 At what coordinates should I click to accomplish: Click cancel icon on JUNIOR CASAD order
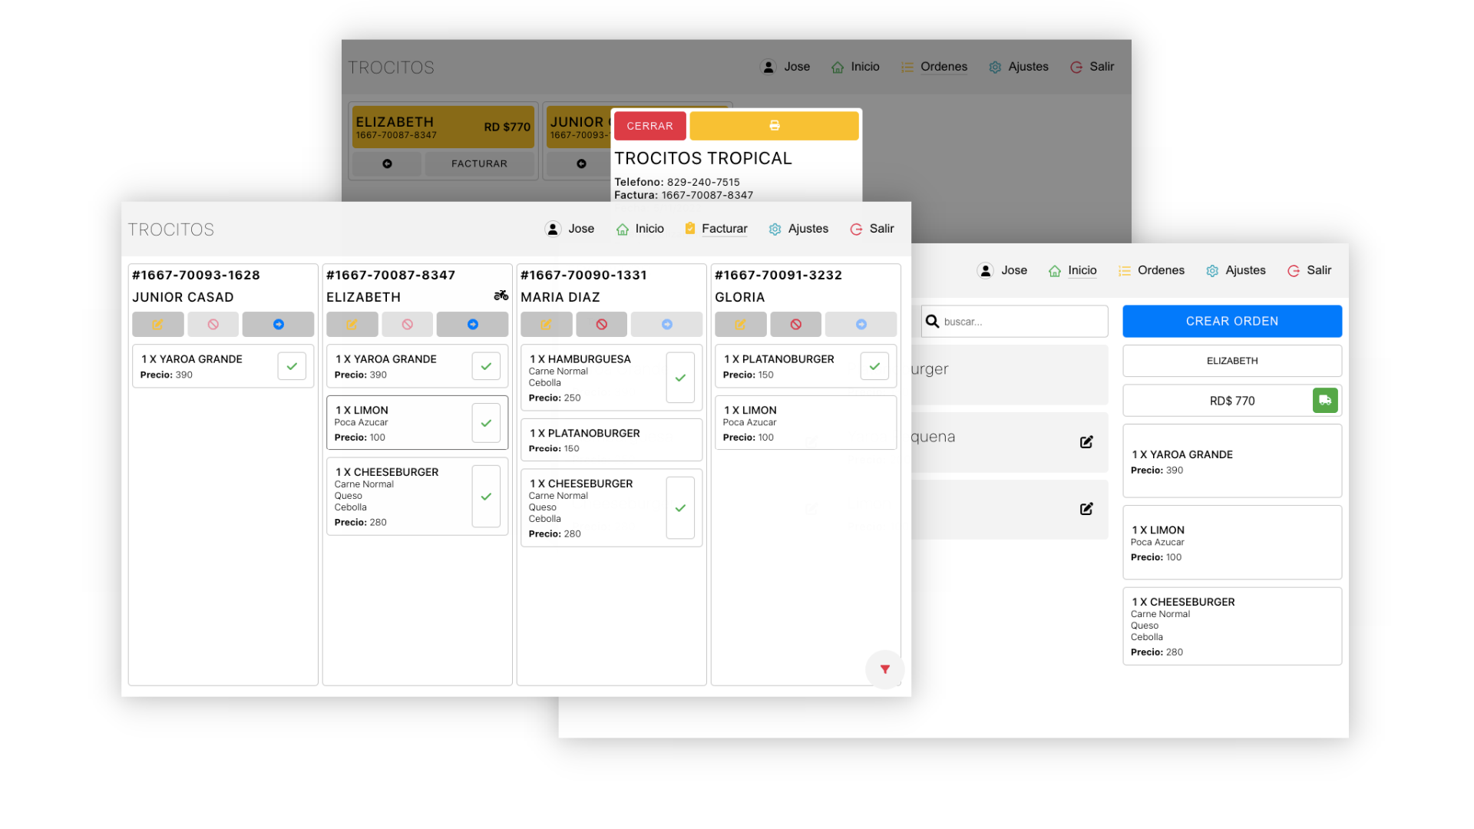point(213,325)
